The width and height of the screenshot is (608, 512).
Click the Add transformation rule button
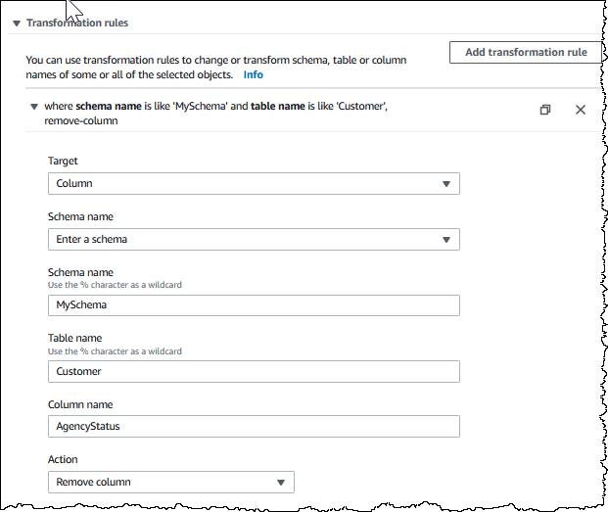(x=526, y=53)
